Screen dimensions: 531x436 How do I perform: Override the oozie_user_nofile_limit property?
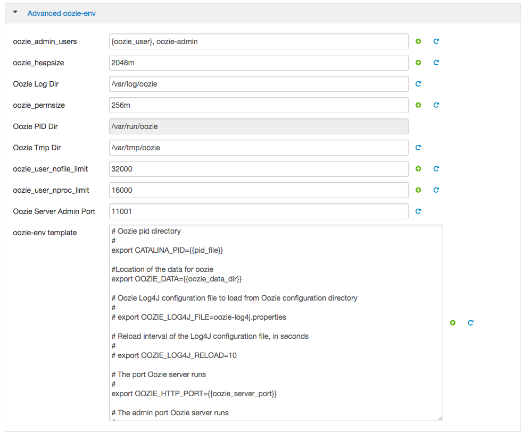(x=418, y=169)
